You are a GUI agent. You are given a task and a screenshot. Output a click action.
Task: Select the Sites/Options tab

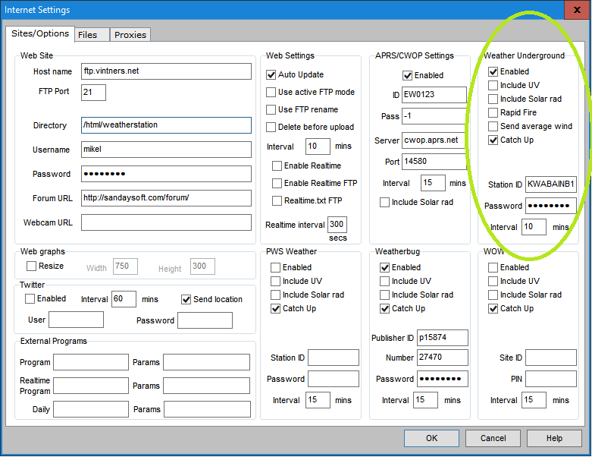coord(39,33)
